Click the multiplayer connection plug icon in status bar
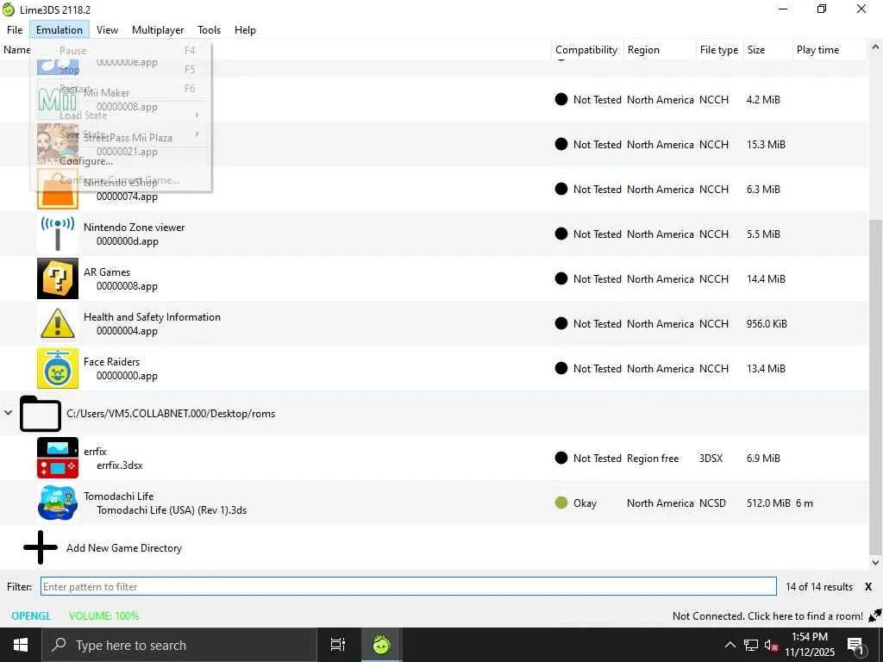Image resolution: width=883 pixels, height=662 pixels. [874, 615]
